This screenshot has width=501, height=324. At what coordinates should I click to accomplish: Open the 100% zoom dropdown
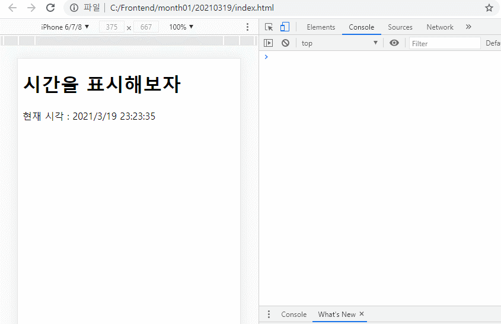pos(181,27)
